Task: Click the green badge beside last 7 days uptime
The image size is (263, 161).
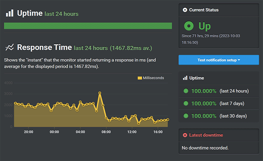Action: (186, 103)
